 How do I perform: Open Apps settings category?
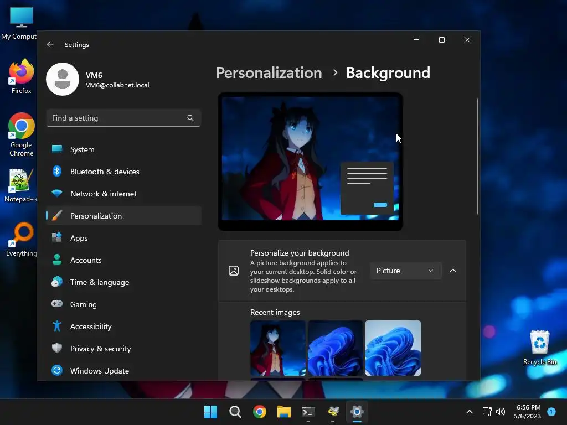coord(123,238)
